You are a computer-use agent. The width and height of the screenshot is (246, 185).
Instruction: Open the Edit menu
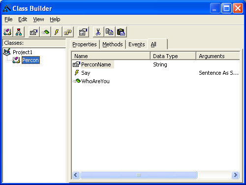point(23,20)
